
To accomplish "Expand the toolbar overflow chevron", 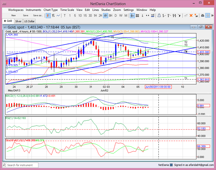I will click(212, 16).
